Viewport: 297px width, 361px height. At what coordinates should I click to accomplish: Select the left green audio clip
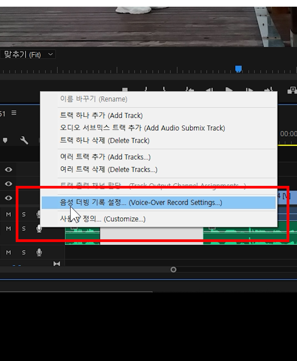pyautogui.click(x=83, y=236)
